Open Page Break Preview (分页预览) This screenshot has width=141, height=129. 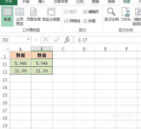coord(20,17)
